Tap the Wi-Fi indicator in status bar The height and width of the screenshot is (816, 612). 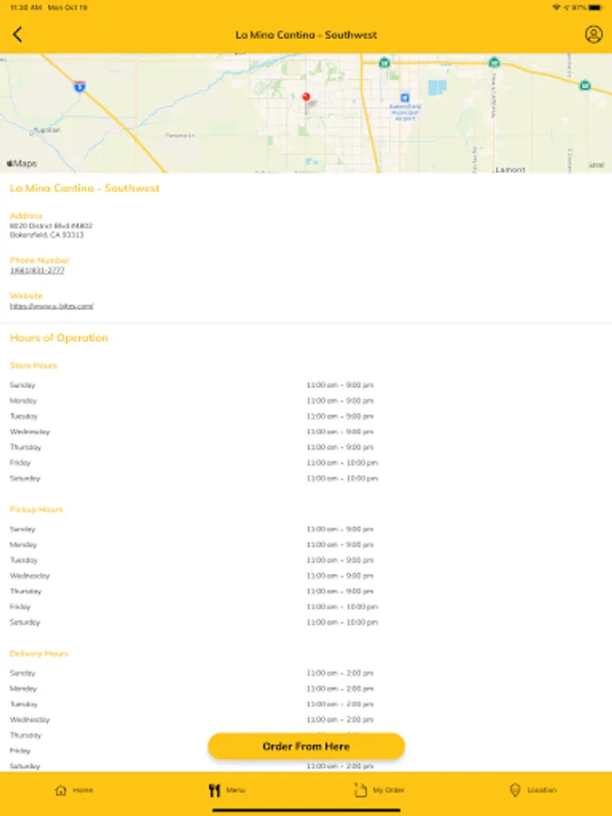pyautogui.click(x=557, y=8)
